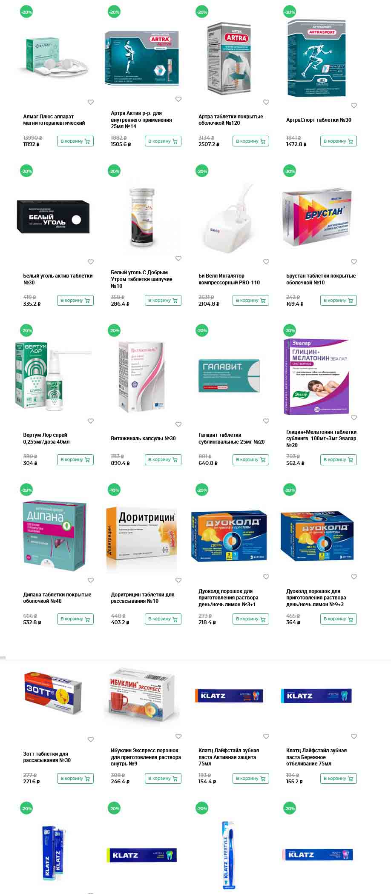Favorite the Алмаг Плюс аппарат heart icon
Viewport: 391px width, 894px height.
pyautogui.click(x=91, y=102)
